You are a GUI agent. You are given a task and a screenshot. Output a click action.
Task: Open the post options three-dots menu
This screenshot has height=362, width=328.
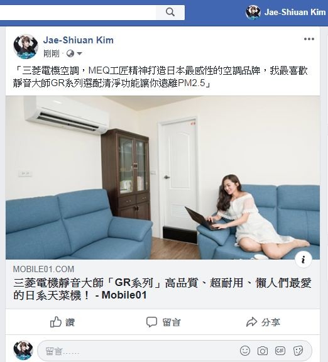[309, 39]
